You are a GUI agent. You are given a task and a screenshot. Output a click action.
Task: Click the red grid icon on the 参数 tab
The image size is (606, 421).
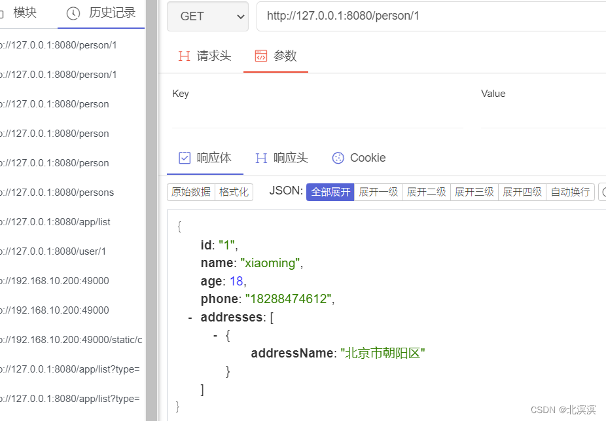tap(258, 56)
